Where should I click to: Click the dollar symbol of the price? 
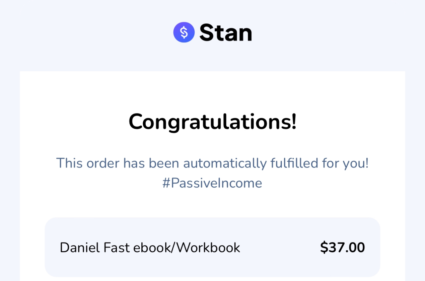click(x=324, y=248)
